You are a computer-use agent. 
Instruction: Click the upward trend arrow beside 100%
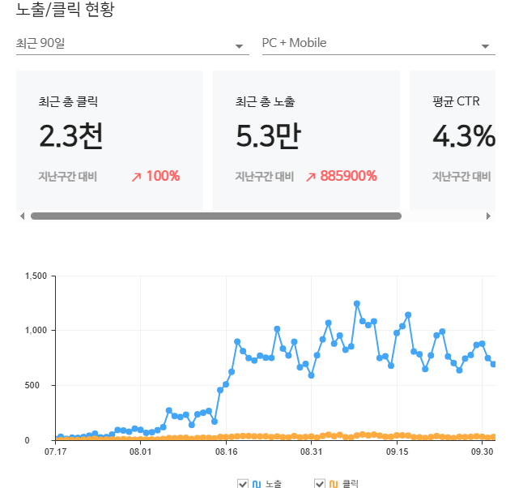pyautogui.click(x=135, y=176)
